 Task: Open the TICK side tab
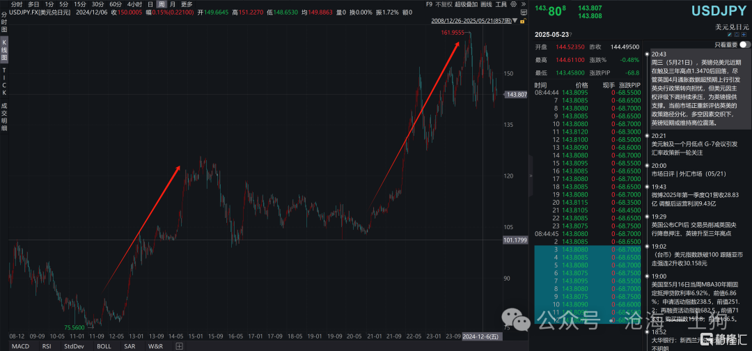[x=4, y=81]
